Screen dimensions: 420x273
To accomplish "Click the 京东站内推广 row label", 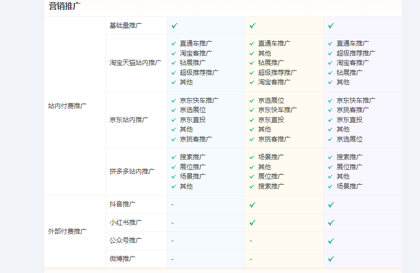I will tap(129, 120).
